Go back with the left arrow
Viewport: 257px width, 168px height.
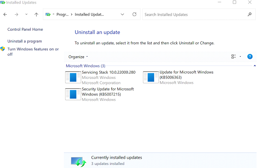click(x=5, y=15)
